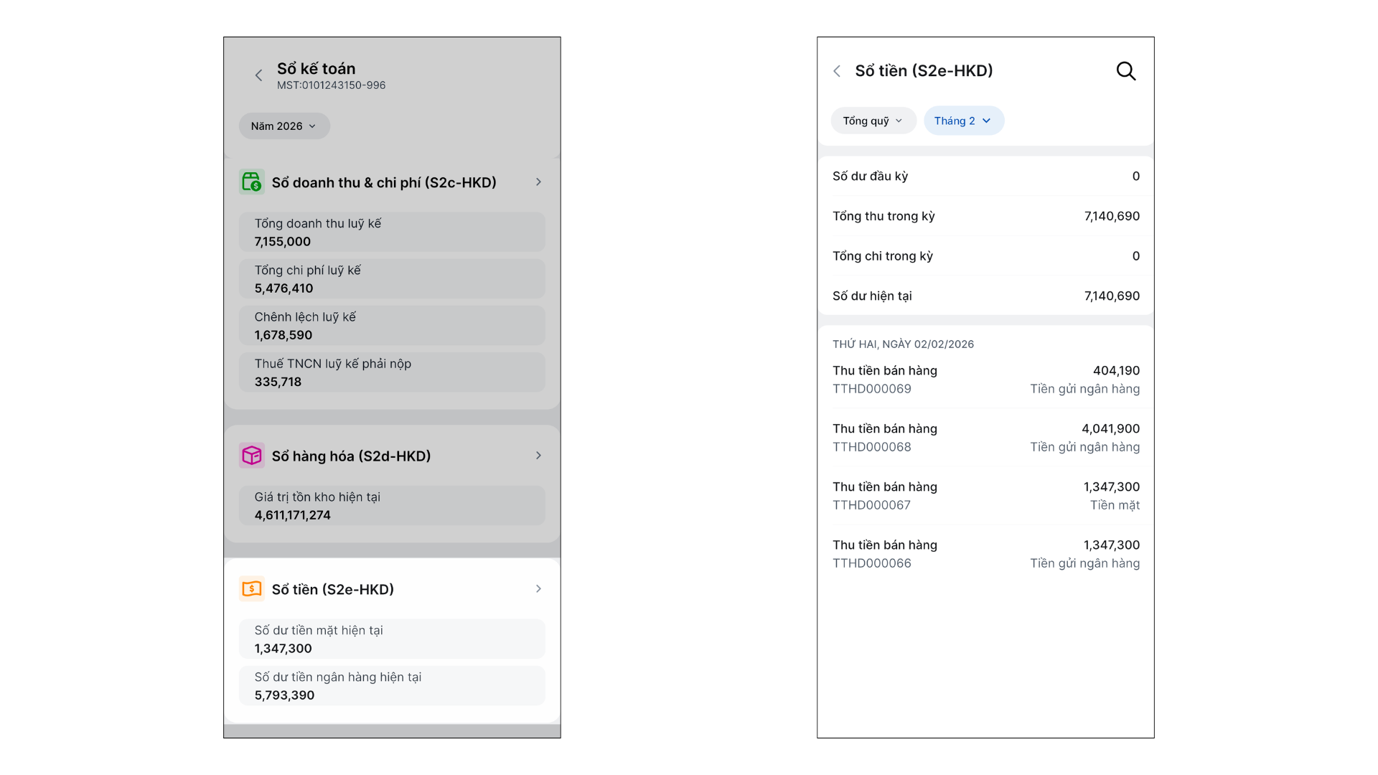This screenshot has width=1378, height=775.
Task: Open the Năm 2026 year dropdown
Action: click(x=283, y=126)
